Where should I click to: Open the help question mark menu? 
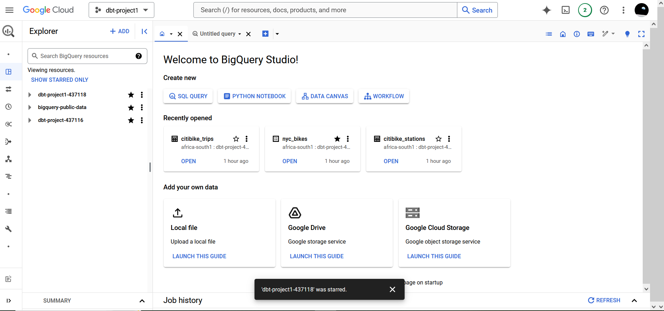(604, 10)
